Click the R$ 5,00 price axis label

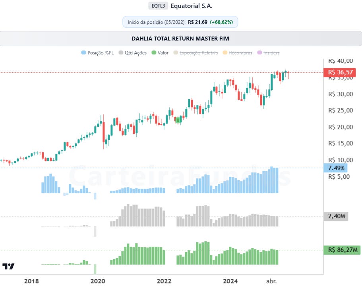pos(339,177)
